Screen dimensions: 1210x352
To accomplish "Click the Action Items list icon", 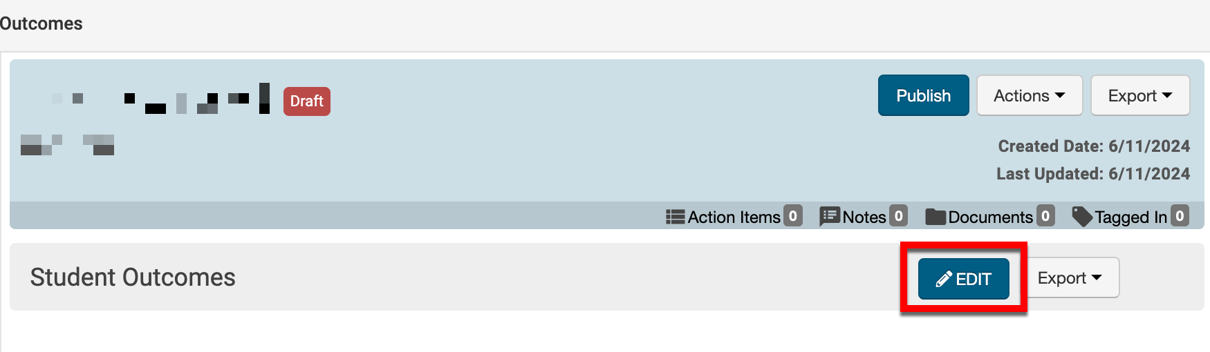I will click(675, 217).
